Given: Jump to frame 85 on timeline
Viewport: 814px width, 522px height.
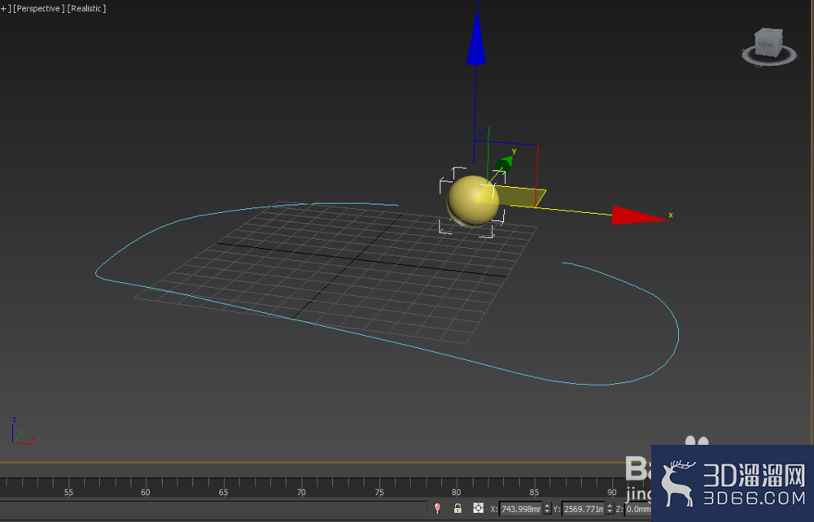Looking at the screenshot, I should [534, 492].
